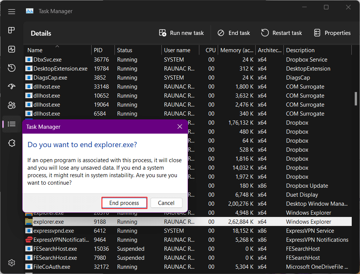
Task: Click the expressvpnd.exe process icon
Action: [x=29, y=230]
